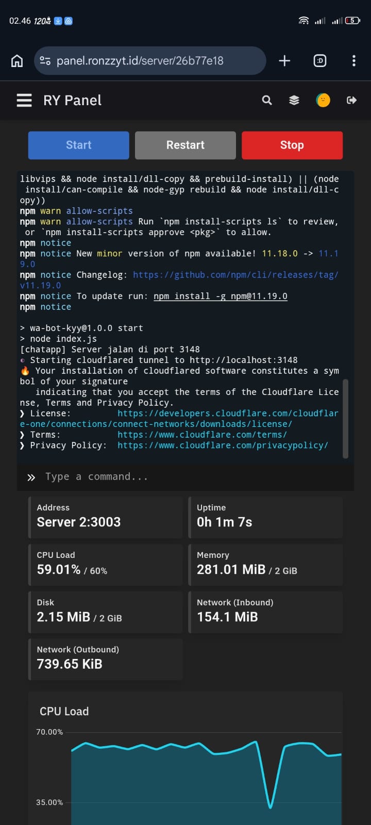Open the hamburger navigation menu
The image size is (371, 825).
[x=24, y=100]
